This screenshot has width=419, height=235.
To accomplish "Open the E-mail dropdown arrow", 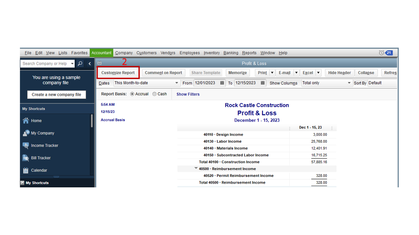I will point(296,73).
